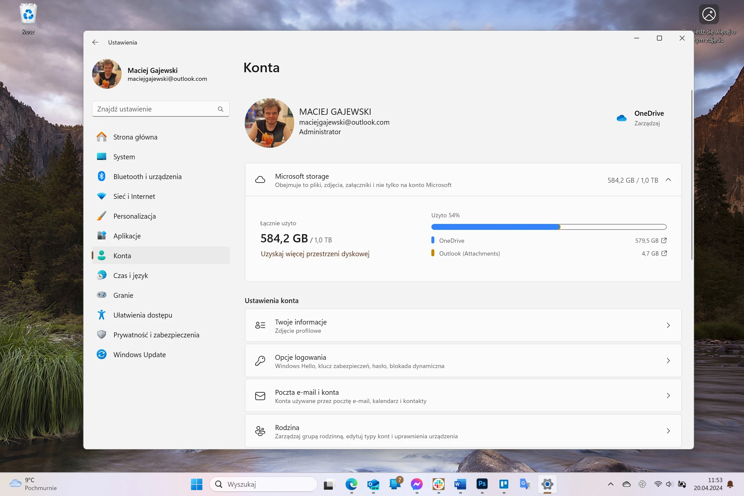Launch Microsoft Edge from taskbar

(x=351, y=484)
